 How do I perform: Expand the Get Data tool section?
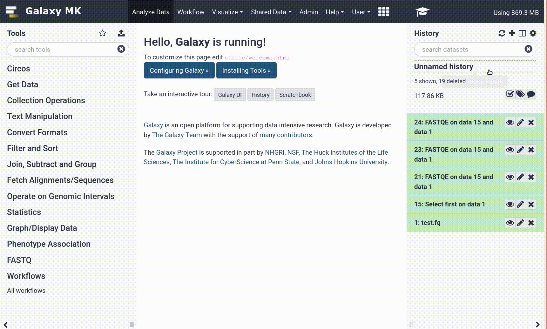23,84
